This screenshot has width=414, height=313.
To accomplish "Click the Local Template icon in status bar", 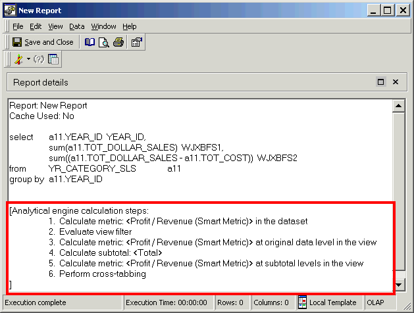I will (x=303, y=302).
